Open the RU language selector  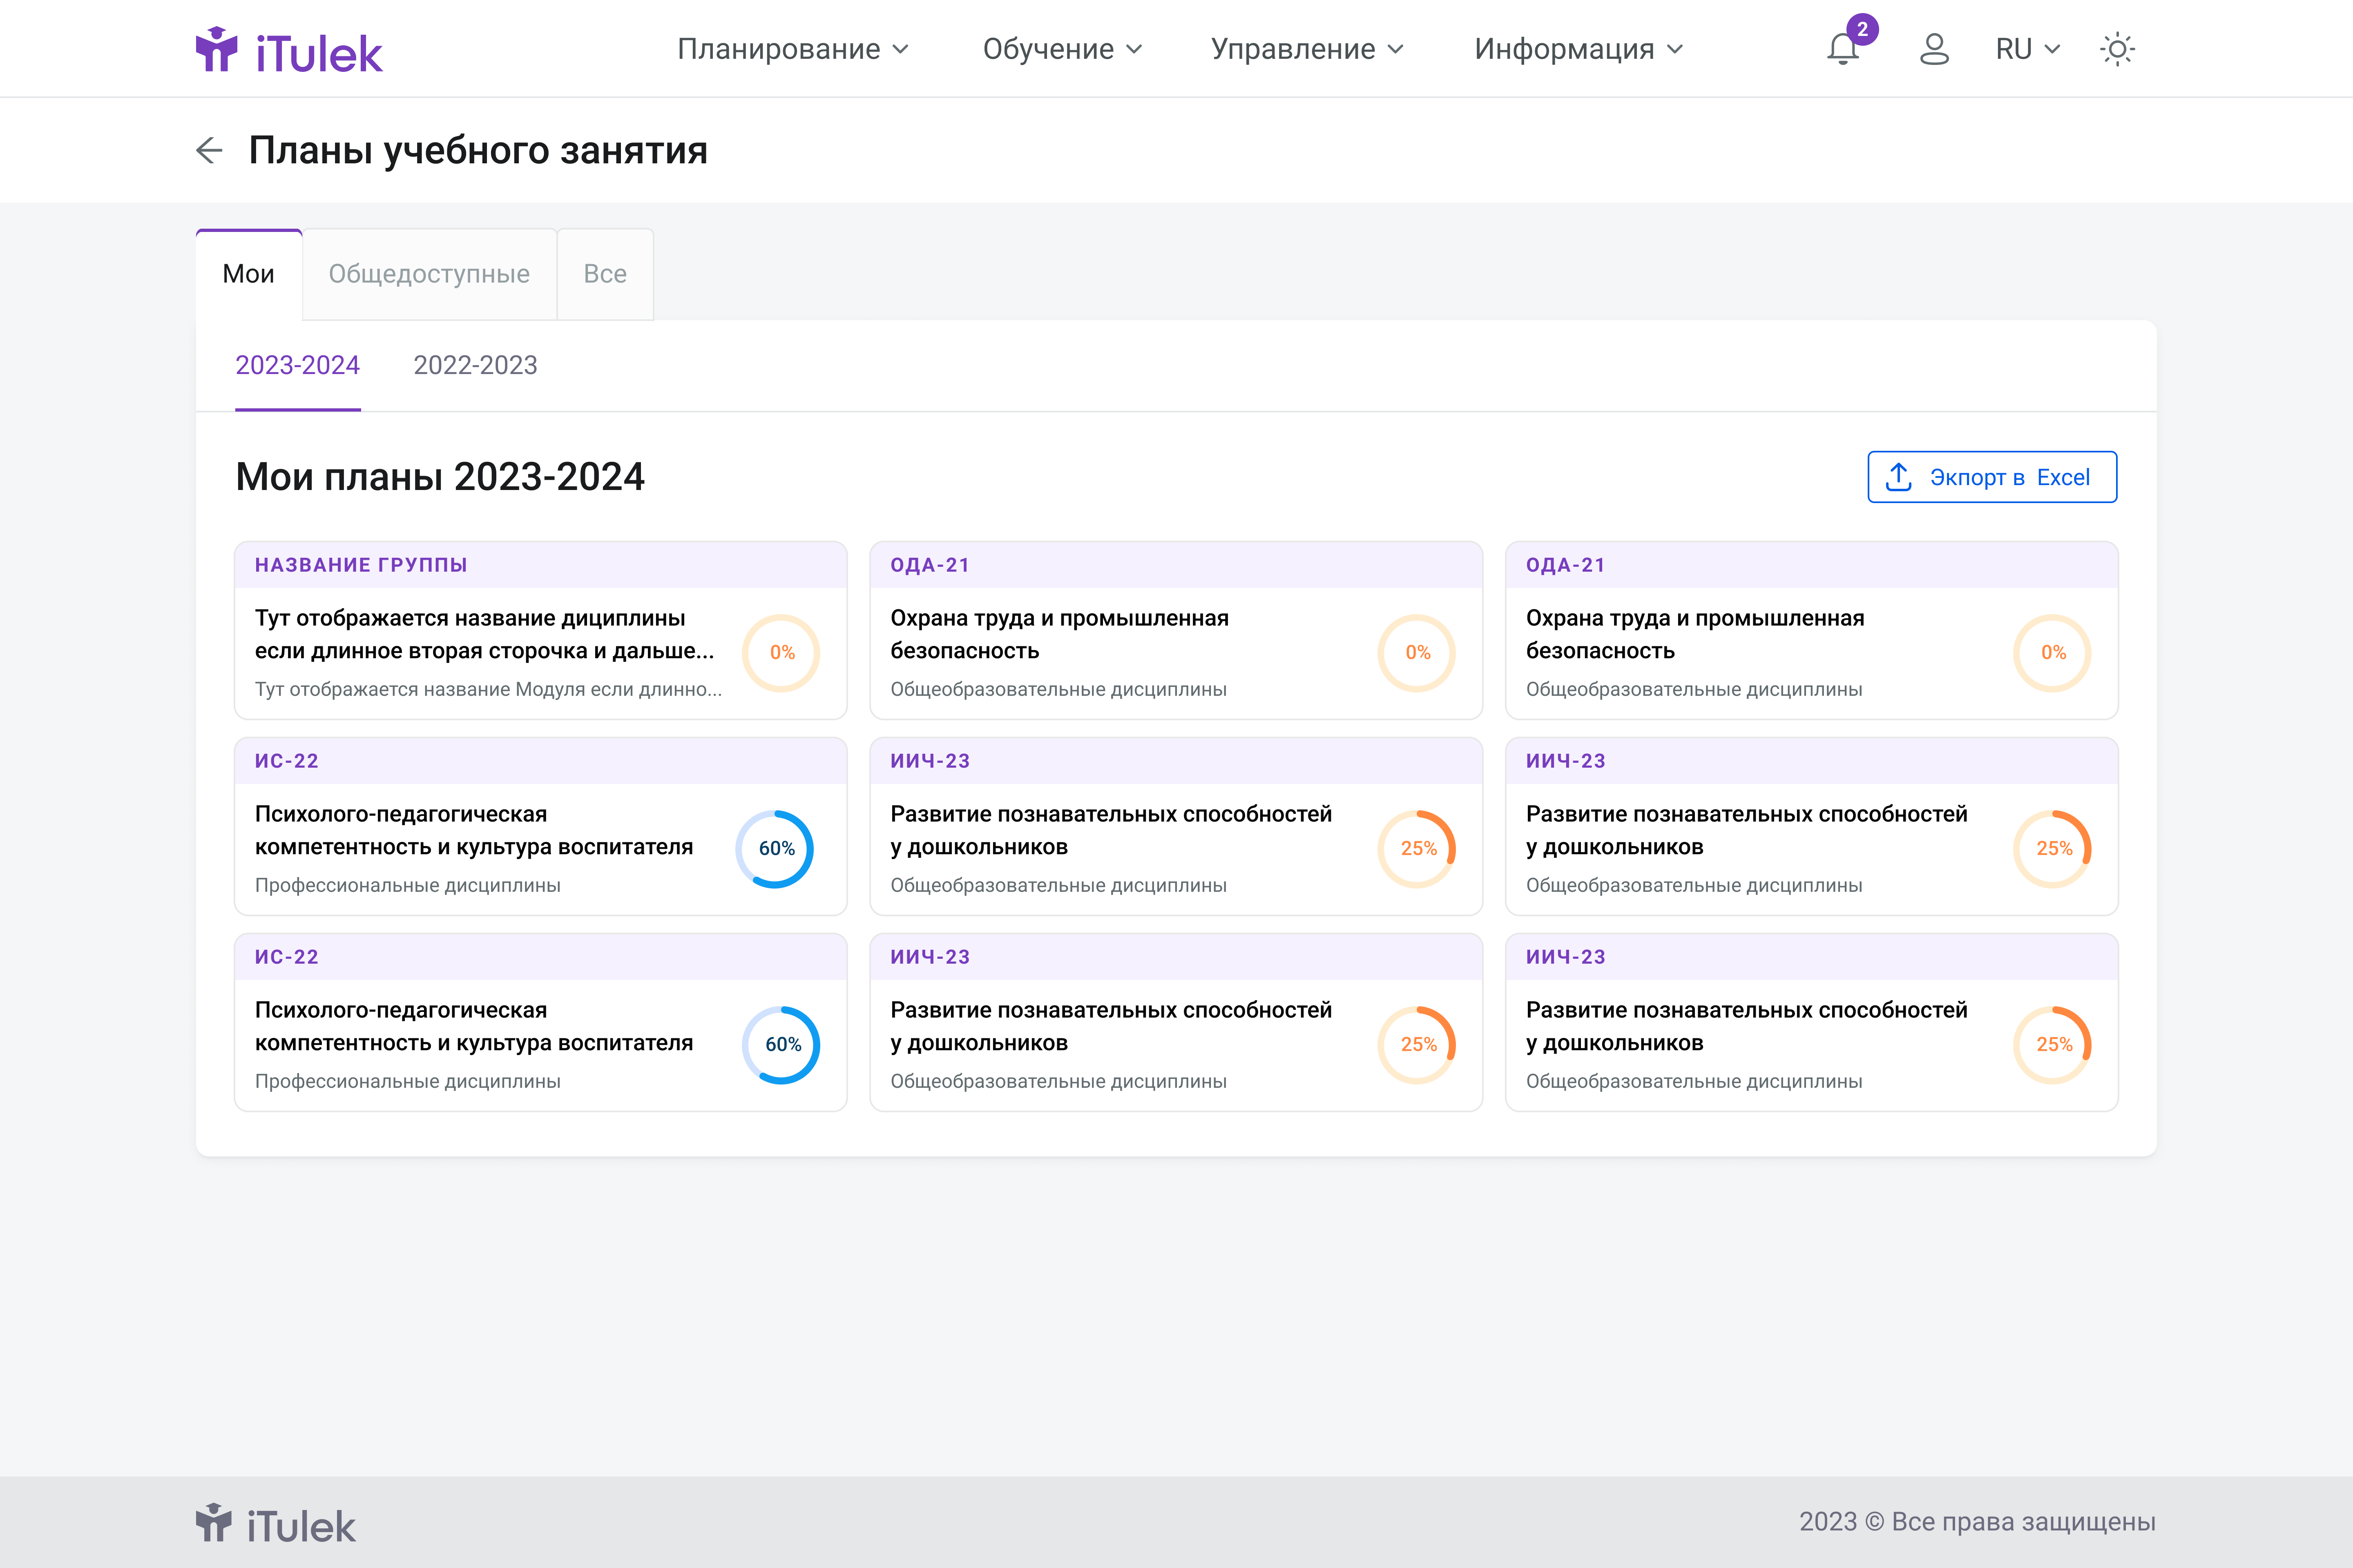(2027, 49)
